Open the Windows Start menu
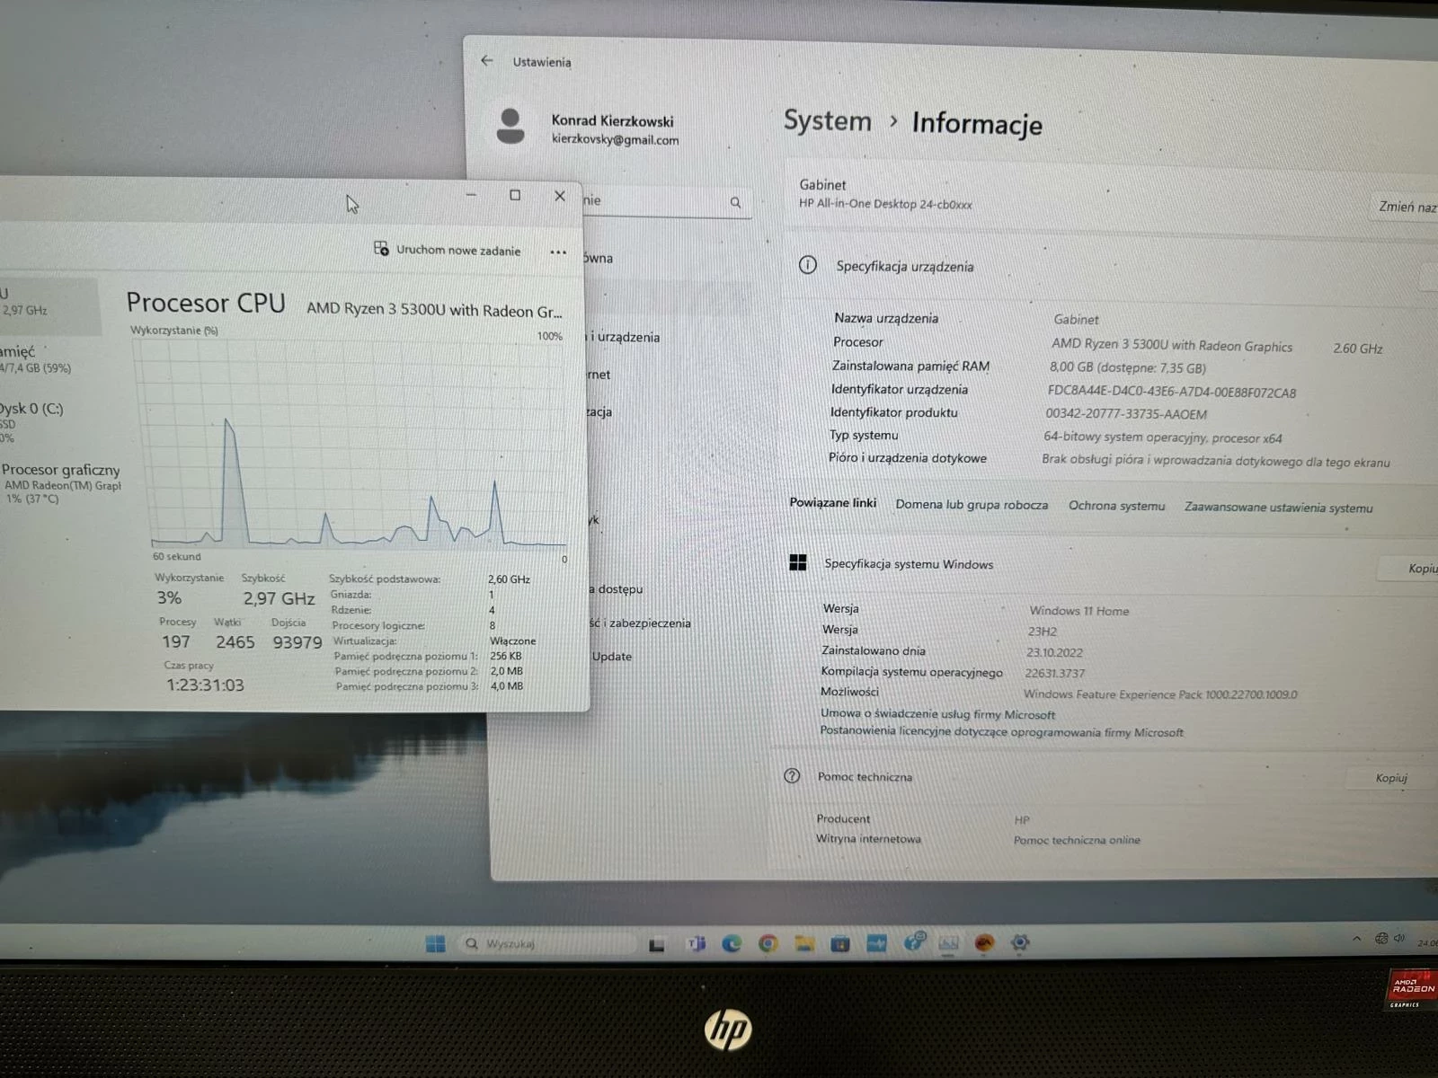Viewport: 1438px width, 1078px height. pyautogui.click(x=436, y=943)
